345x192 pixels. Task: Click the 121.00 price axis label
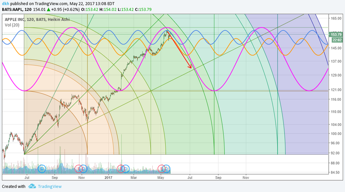(336, 89)
